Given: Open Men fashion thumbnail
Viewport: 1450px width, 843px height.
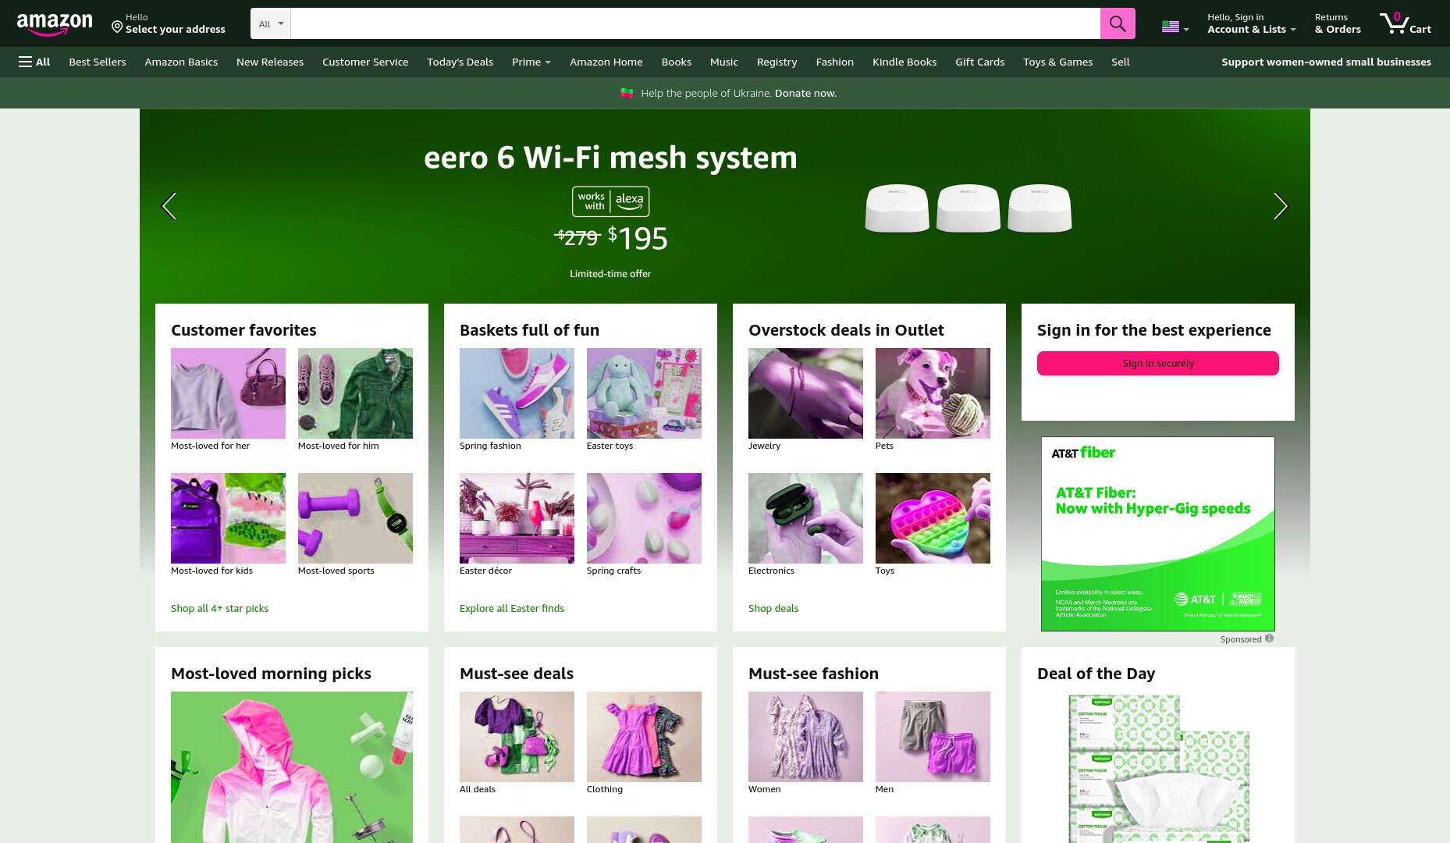Looking at the screenshot, I should 933,737.
